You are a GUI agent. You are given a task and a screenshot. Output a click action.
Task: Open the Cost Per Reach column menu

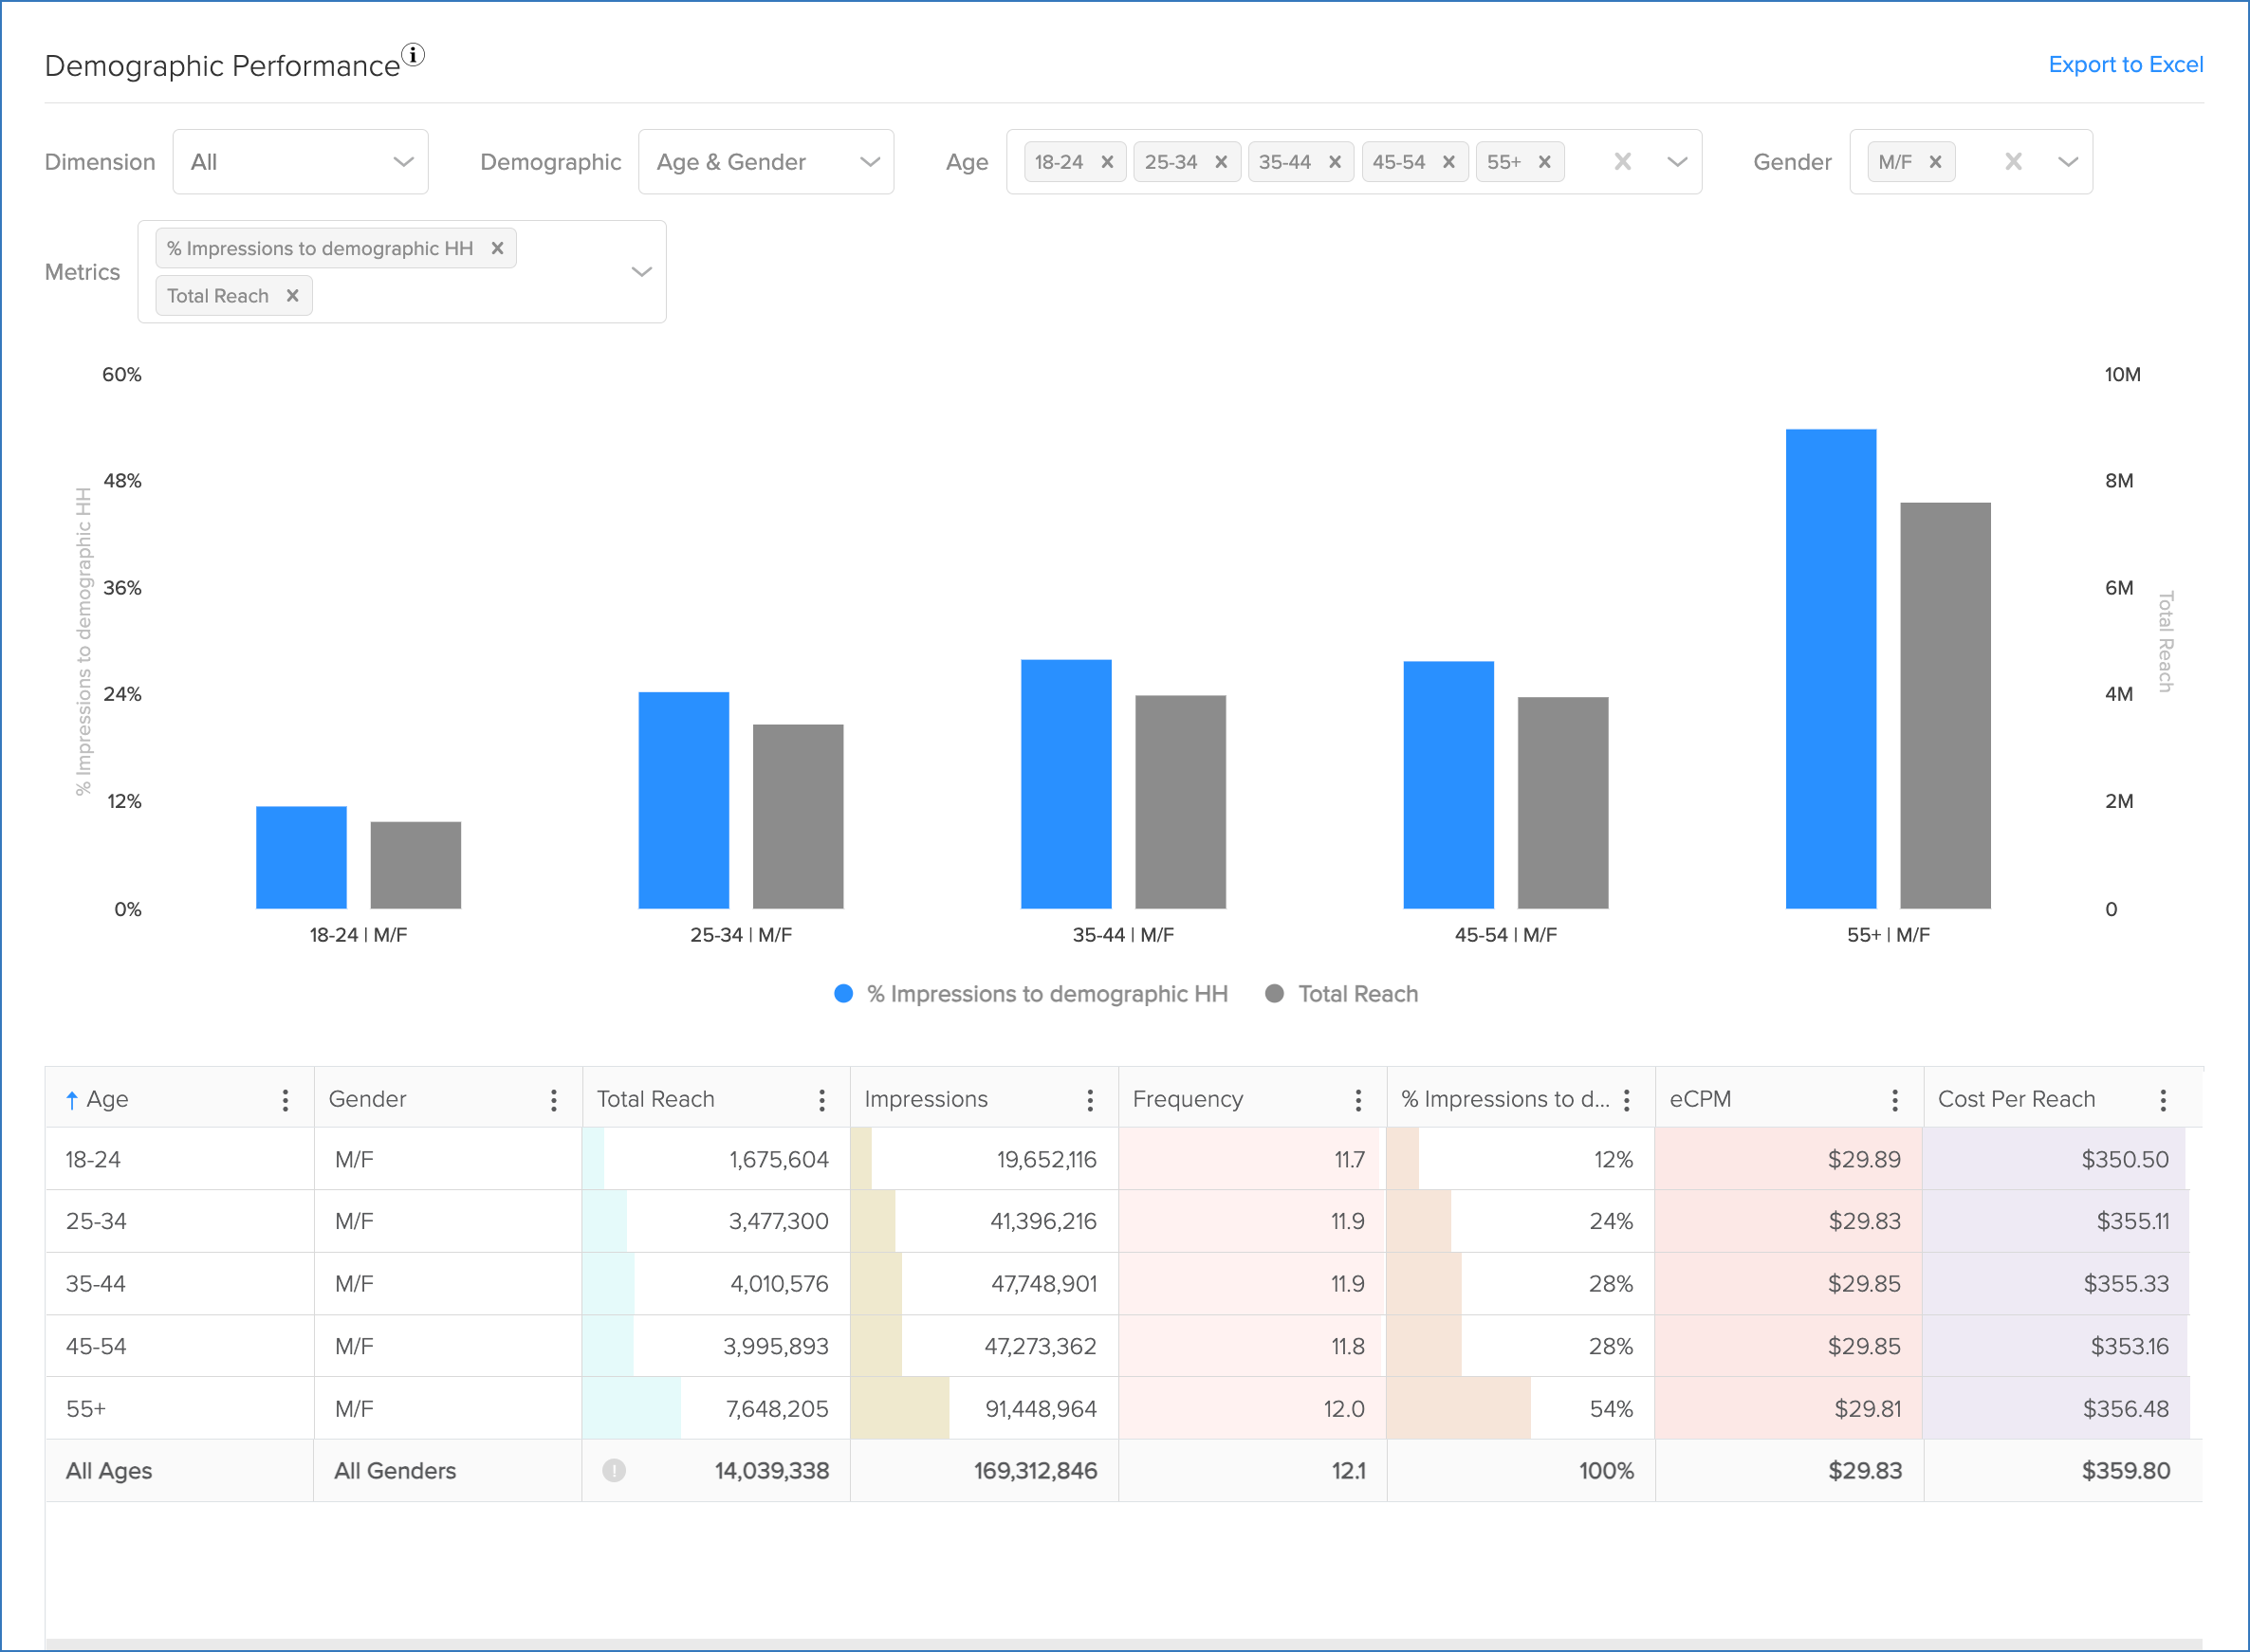click(2163, 1098)
